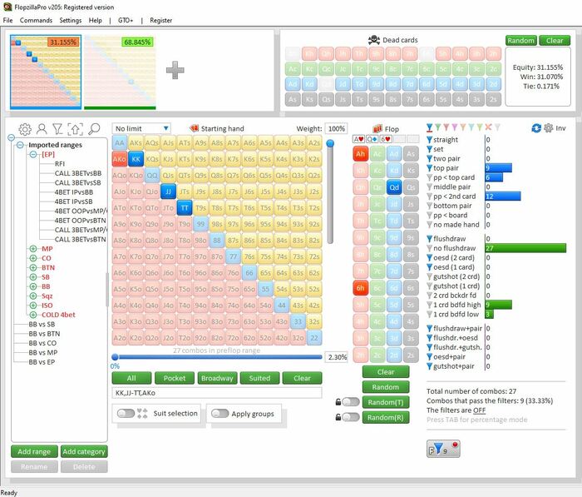
Task: Click the player profile icon above range tree
Action: point(42,129)
